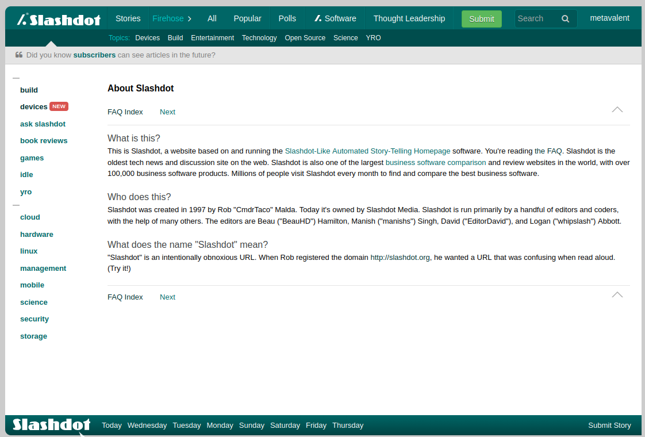645x437 pixels.
Task: Click the Slashdot logo in header
Action: pyautogui.click(x=59, y=20)
